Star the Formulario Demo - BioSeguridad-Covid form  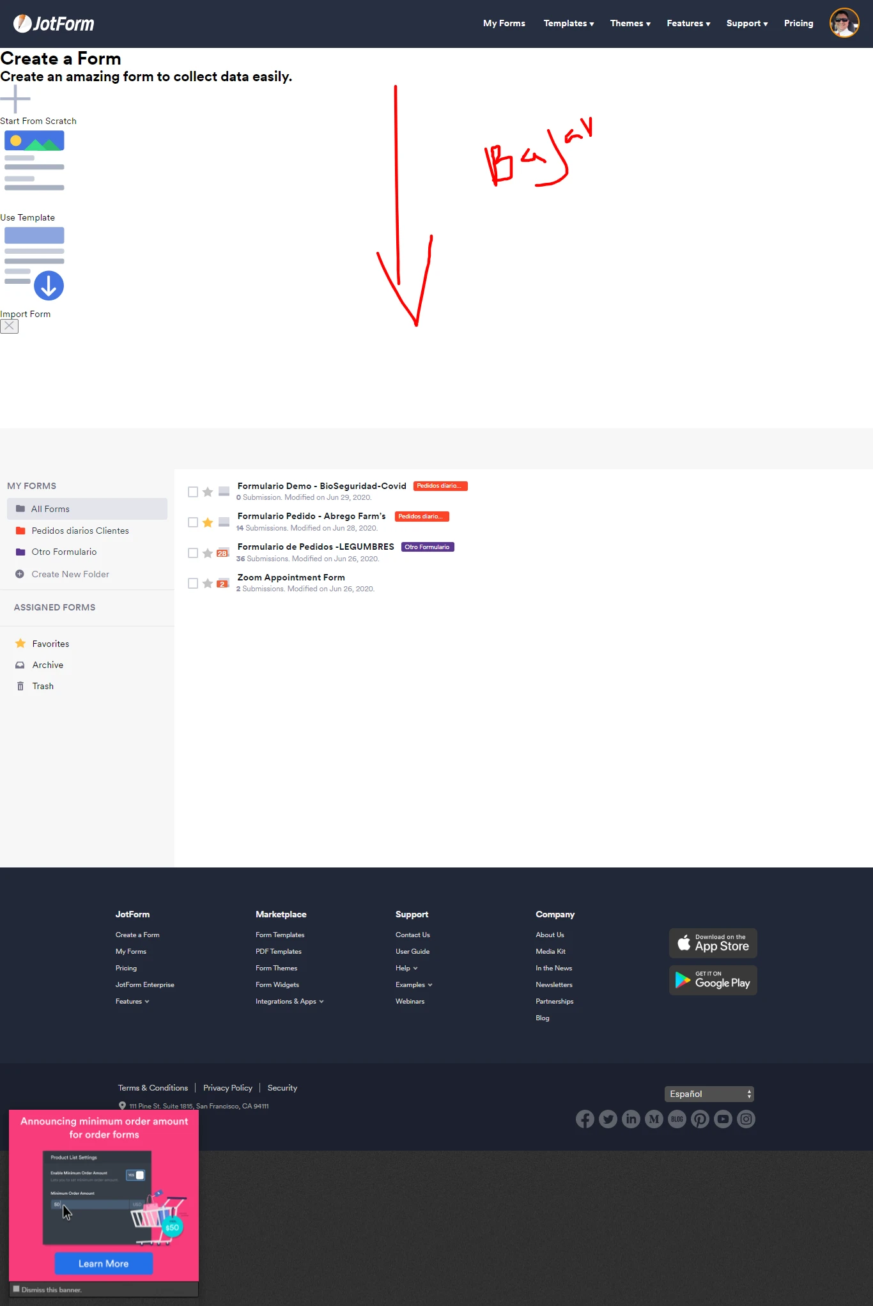pos(208,492)
